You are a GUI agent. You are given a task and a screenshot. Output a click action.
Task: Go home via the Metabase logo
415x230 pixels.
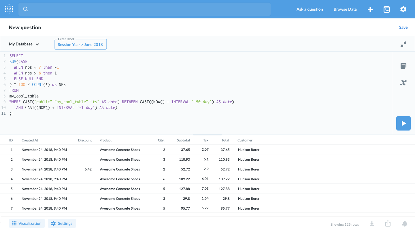coord(9,9)
